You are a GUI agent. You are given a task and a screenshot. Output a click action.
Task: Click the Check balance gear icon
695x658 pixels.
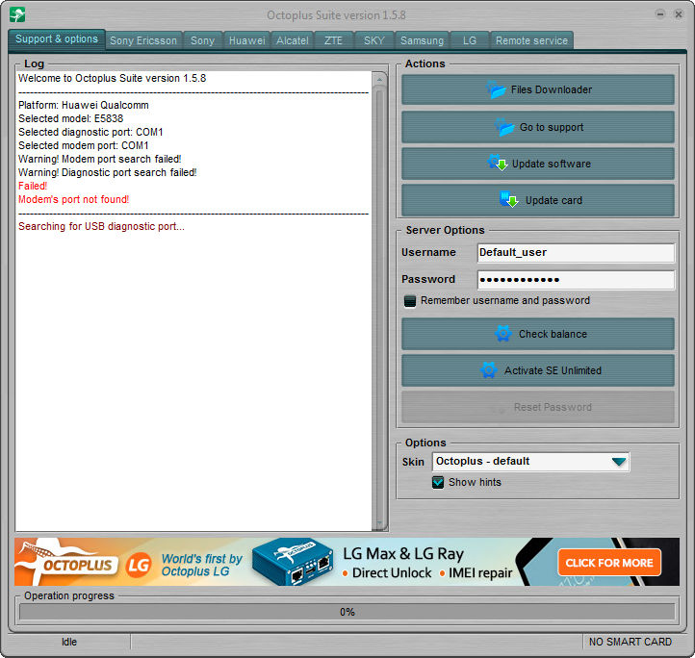[503, 334]
